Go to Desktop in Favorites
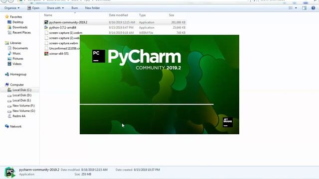The width and height of the screenshot is (319, 179). point(18,22)
